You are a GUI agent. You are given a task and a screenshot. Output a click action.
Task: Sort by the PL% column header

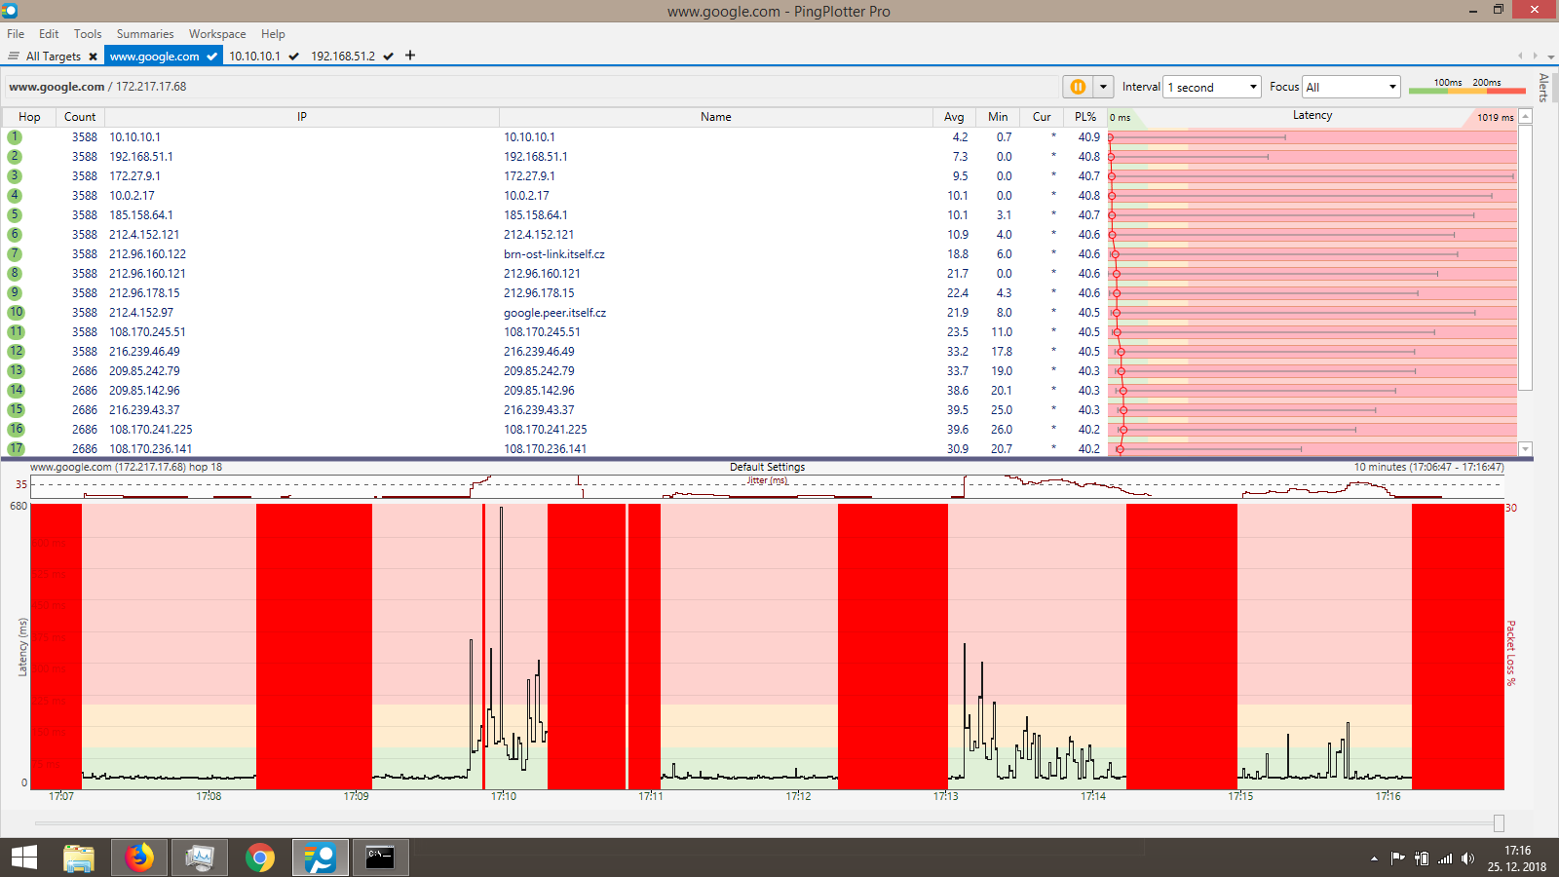(1084, 117)
